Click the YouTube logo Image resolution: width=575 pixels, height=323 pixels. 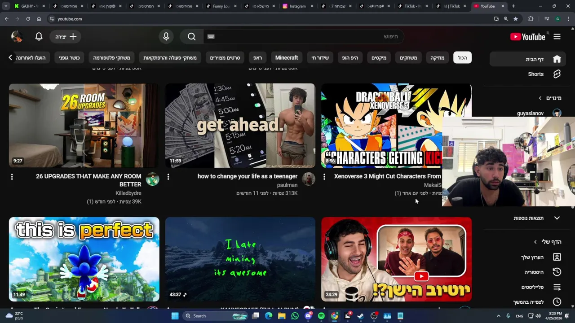tap(528, 37)
